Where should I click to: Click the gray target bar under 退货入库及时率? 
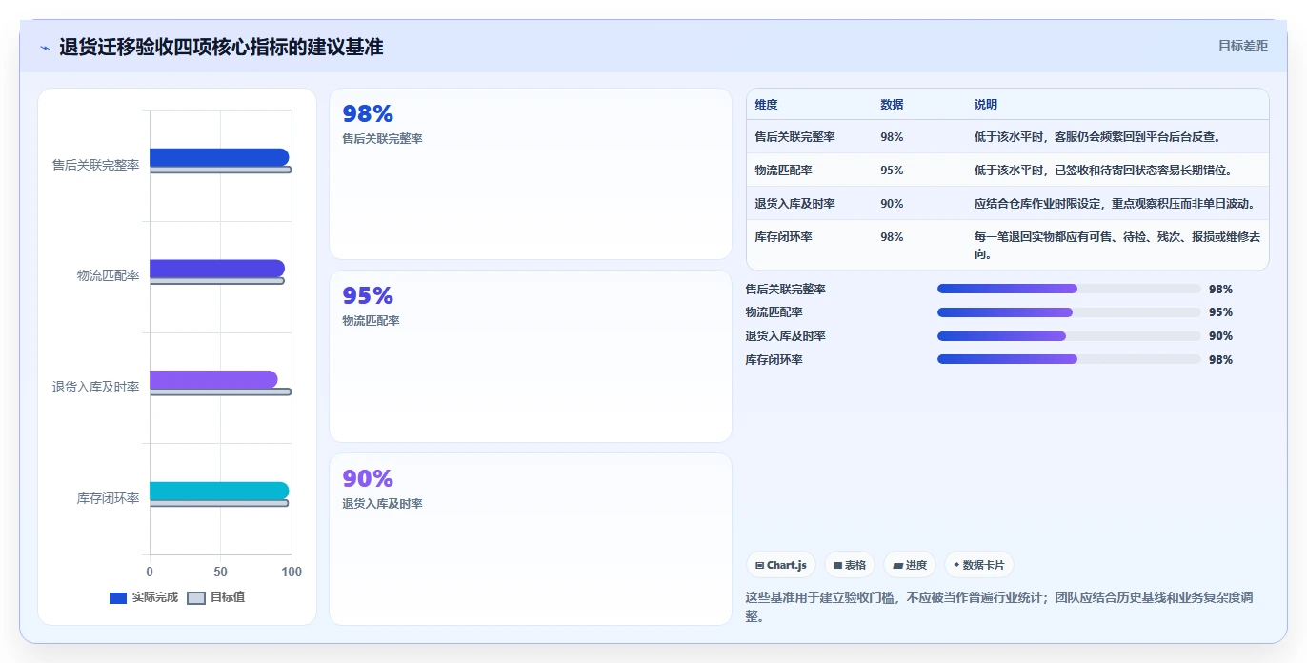(220, 392)
